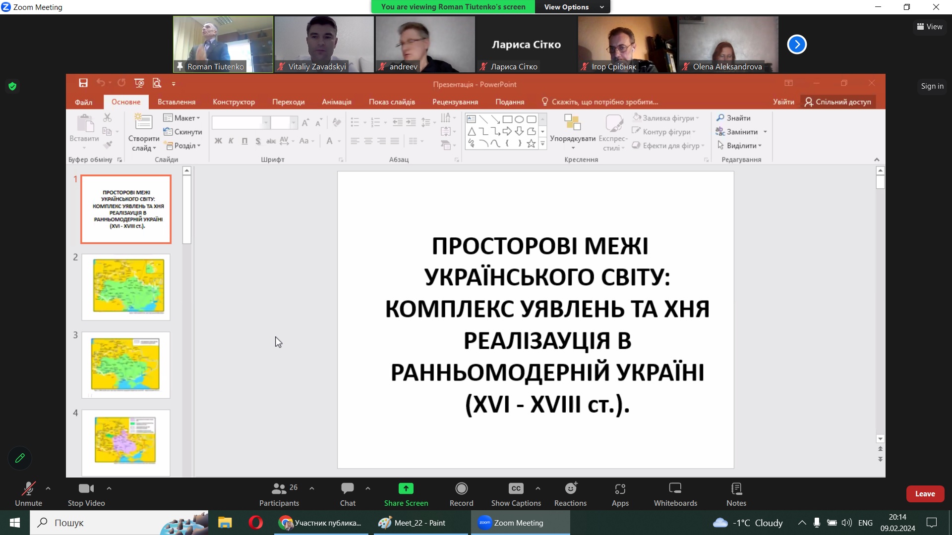The width and height of the screenshot is (952, 535).
Task: Select slide 3 thumbnail
Action: tap(126, 365)
